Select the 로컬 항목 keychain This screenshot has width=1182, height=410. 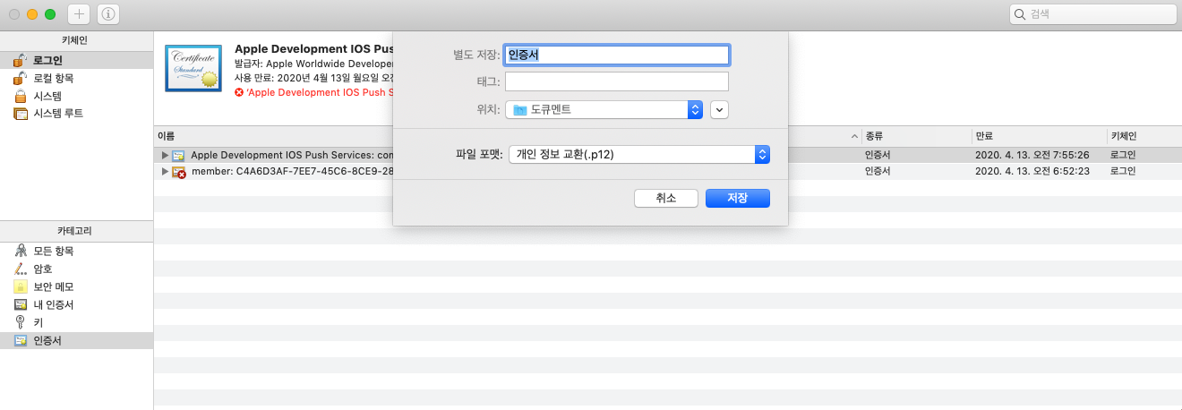(77, 78)
